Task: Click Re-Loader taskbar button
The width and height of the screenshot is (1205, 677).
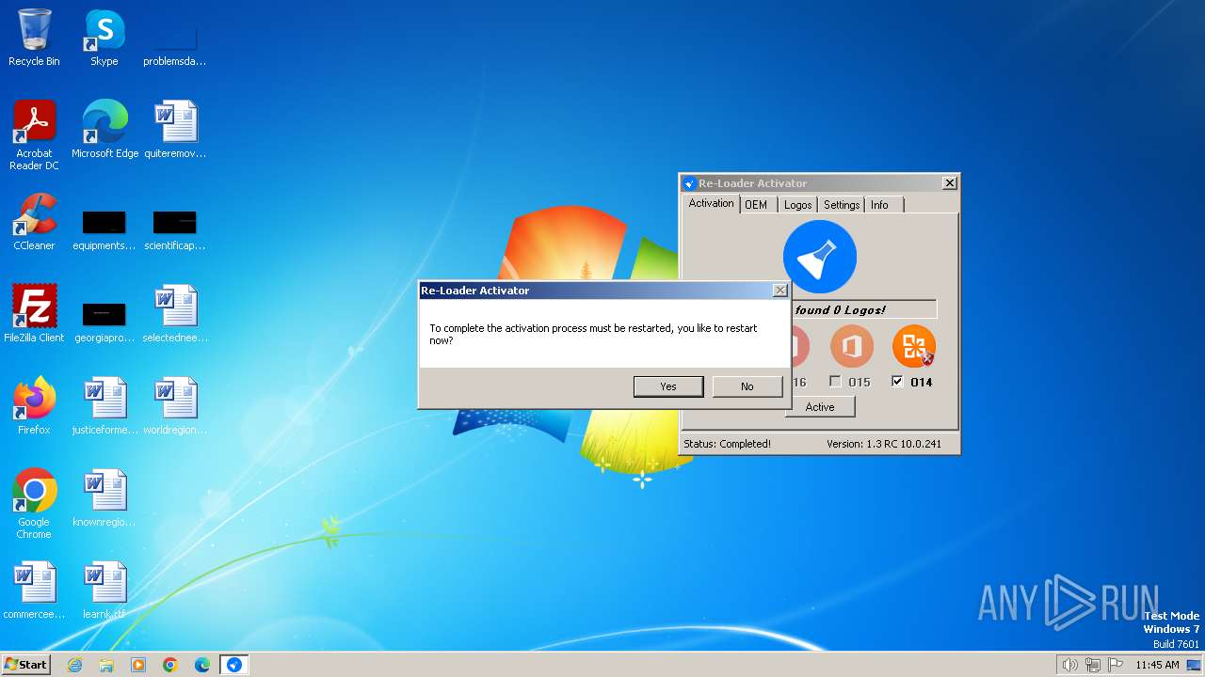Action: (x=234, y=665)
